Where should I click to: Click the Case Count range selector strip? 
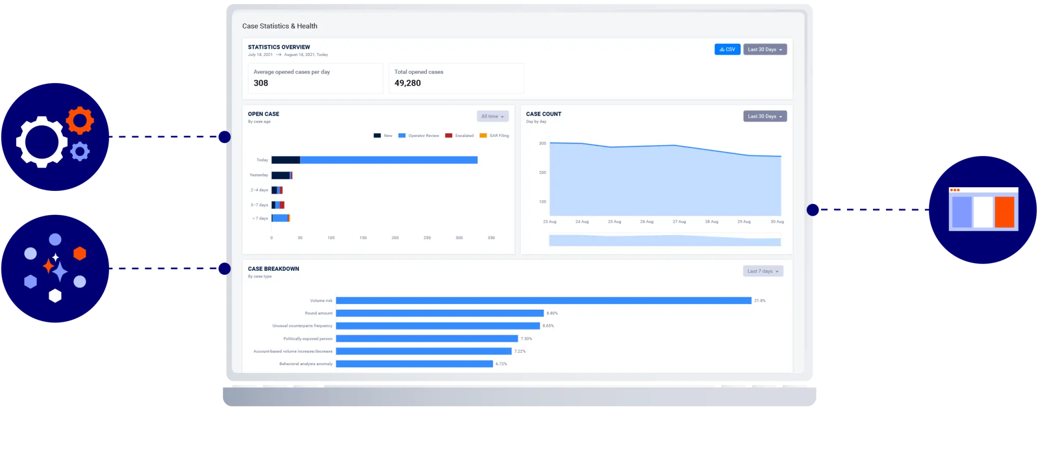tap(665, 241)
